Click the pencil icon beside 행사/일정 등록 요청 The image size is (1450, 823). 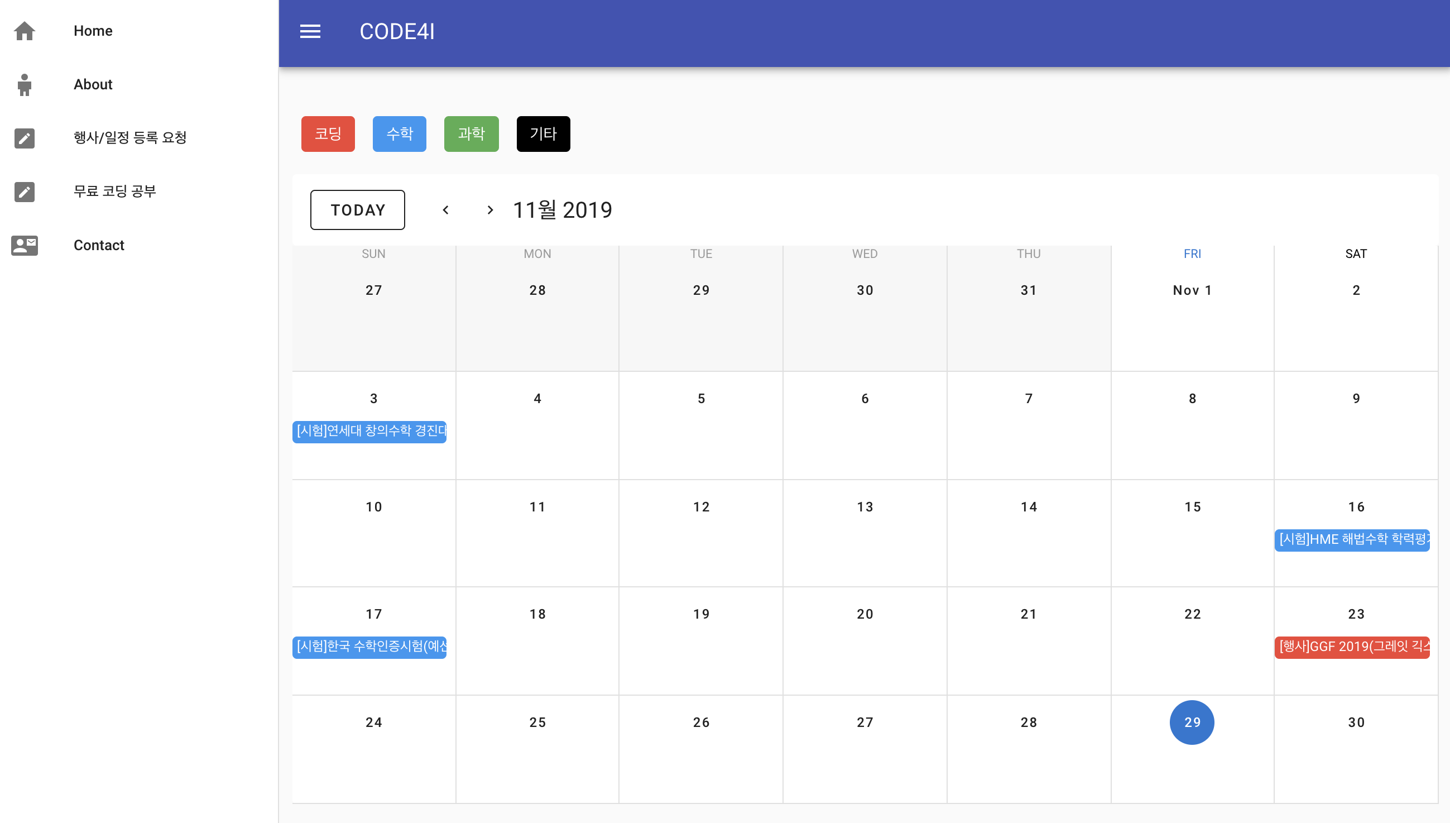(x=25, y=138)
